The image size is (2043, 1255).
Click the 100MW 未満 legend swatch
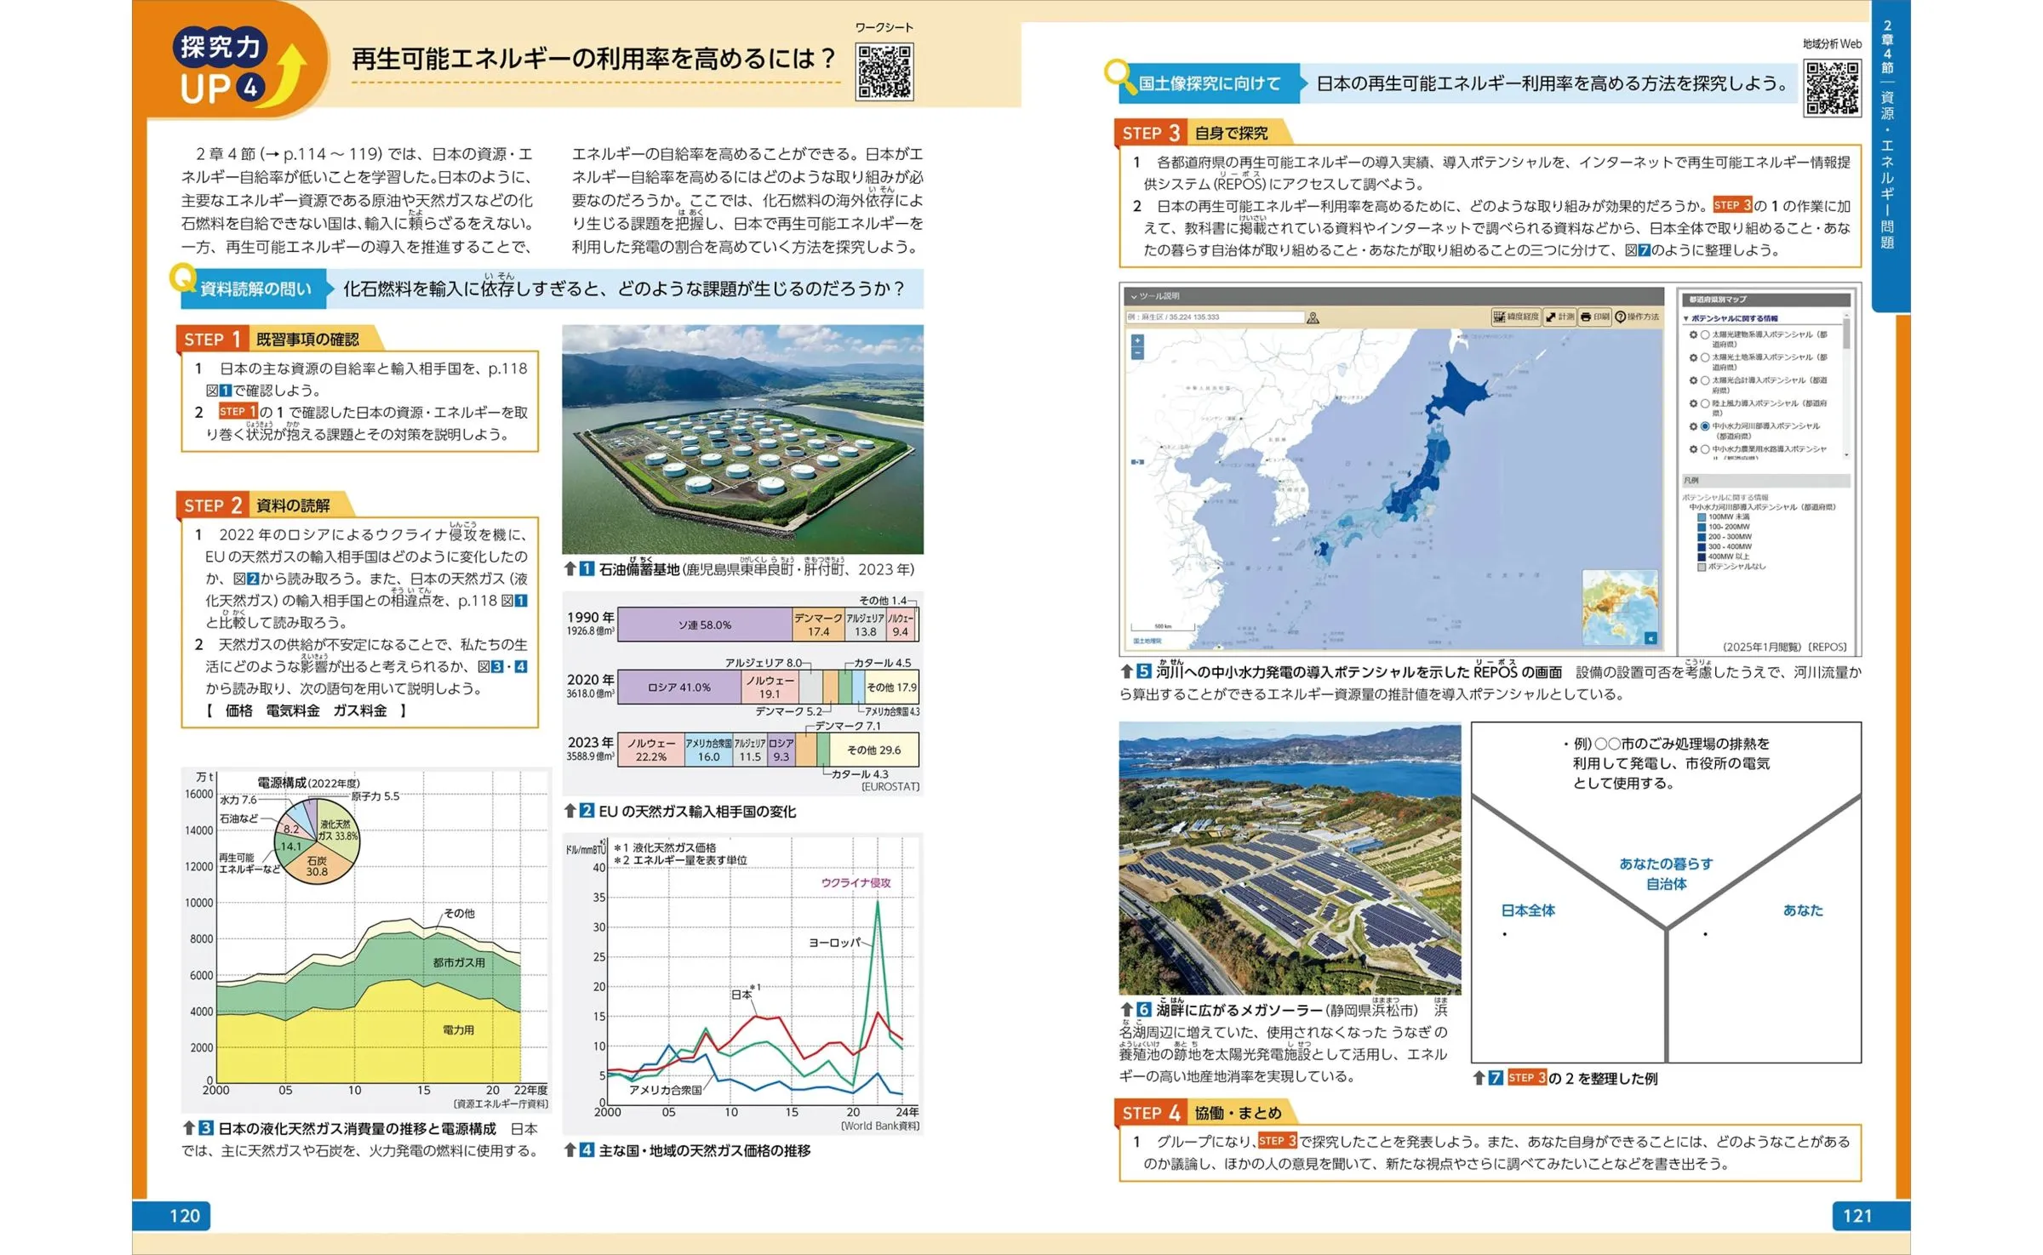coord(1702,517)
